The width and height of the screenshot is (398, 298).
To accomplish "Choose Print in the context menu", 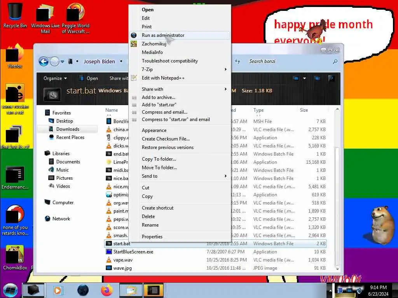I will (147, 27).
